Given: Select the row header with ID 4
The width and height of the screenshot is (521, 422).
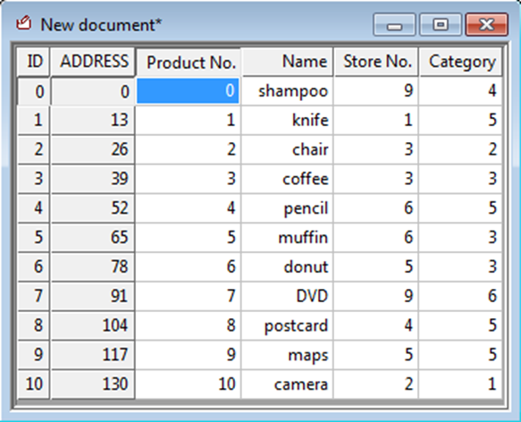Looking at the screenshot, I should 34,208.
